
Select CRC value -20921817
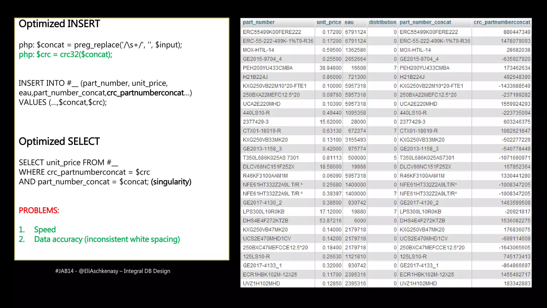tap(517, 212)
